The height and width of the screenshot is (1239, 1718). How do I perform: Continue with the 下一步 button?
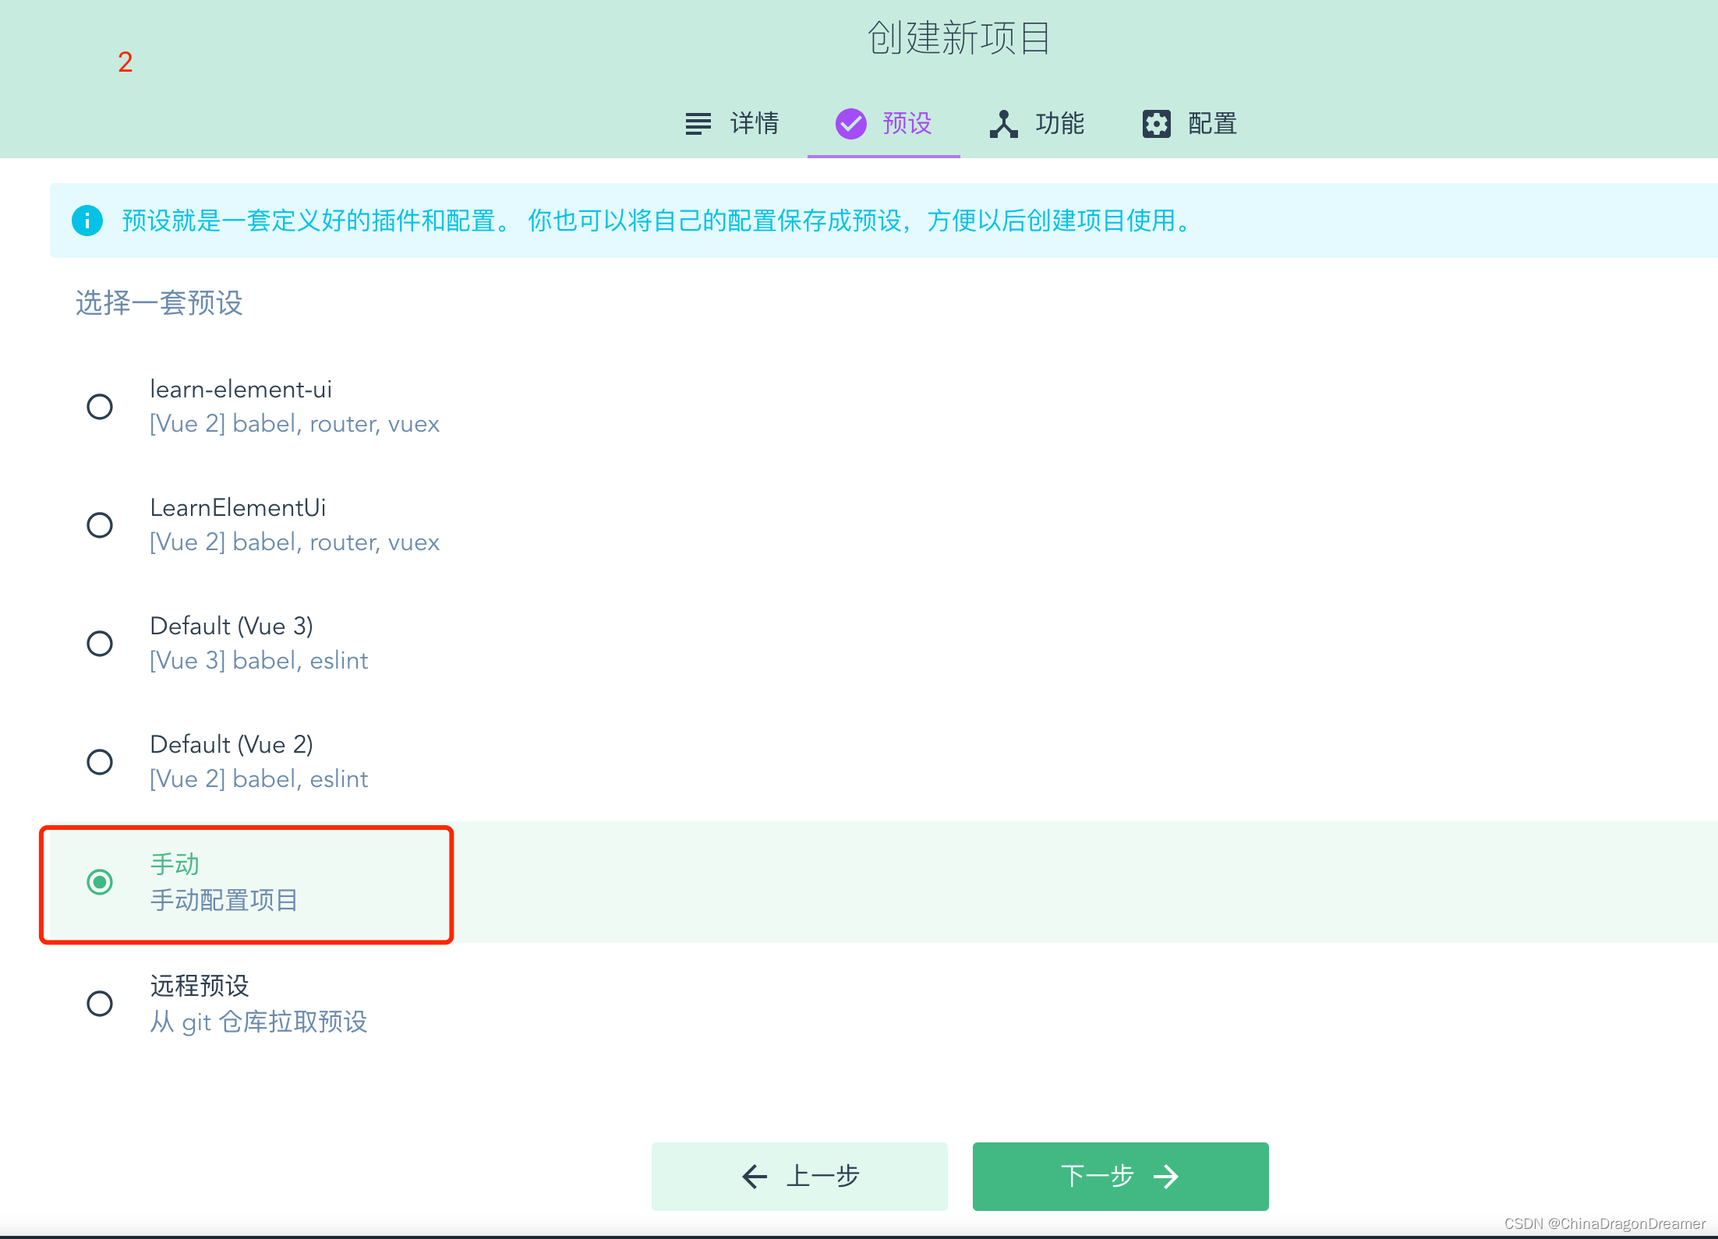click(x=1120, y=1176)
